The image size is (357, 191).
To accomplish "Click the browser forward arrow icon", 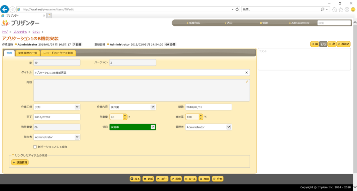I will pos(12,9).
